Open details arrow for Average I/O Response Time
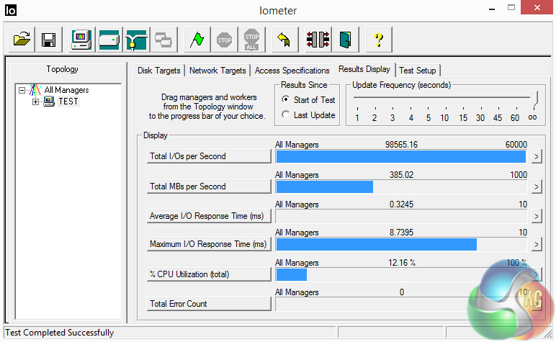The width and height of the screenshot is (556, 342). pos(537,216)
